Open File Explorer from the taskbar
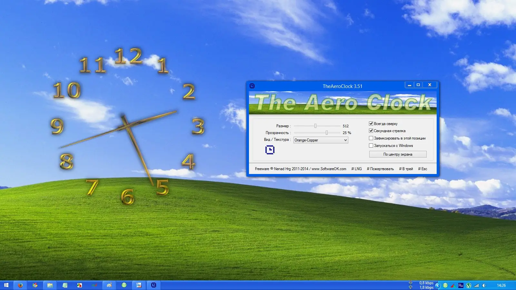 click(50, 285)
